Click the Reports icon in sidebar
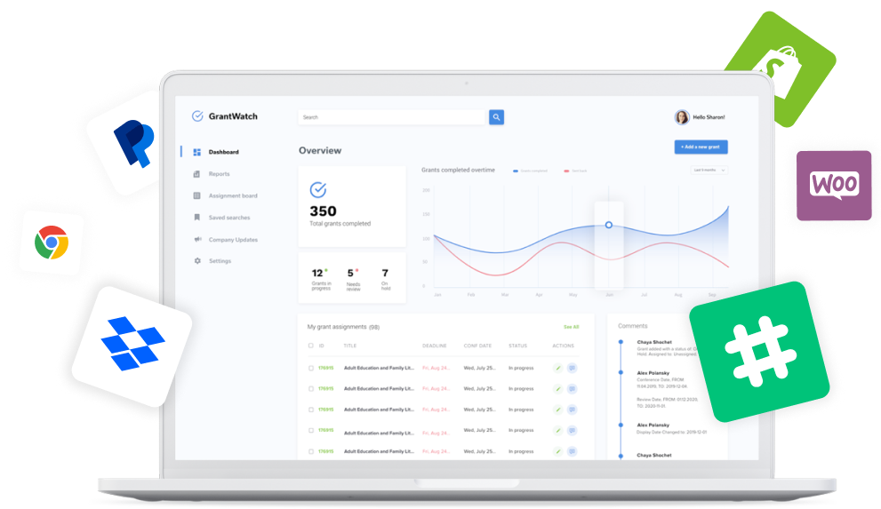 [196, 174]
